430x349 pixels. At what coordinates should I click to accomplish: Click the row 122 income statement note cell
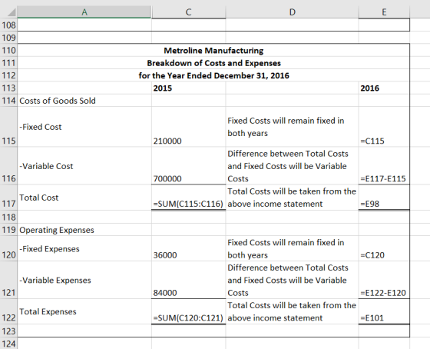[292, 311]
